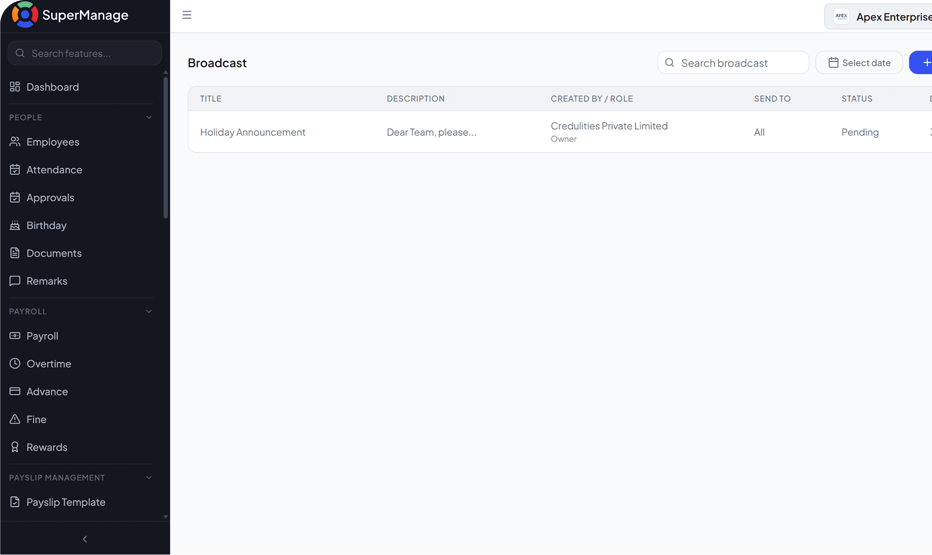Collapse the sidebar using the bottom chevron
The image size is (932, 555).
[x=85, y=539]
